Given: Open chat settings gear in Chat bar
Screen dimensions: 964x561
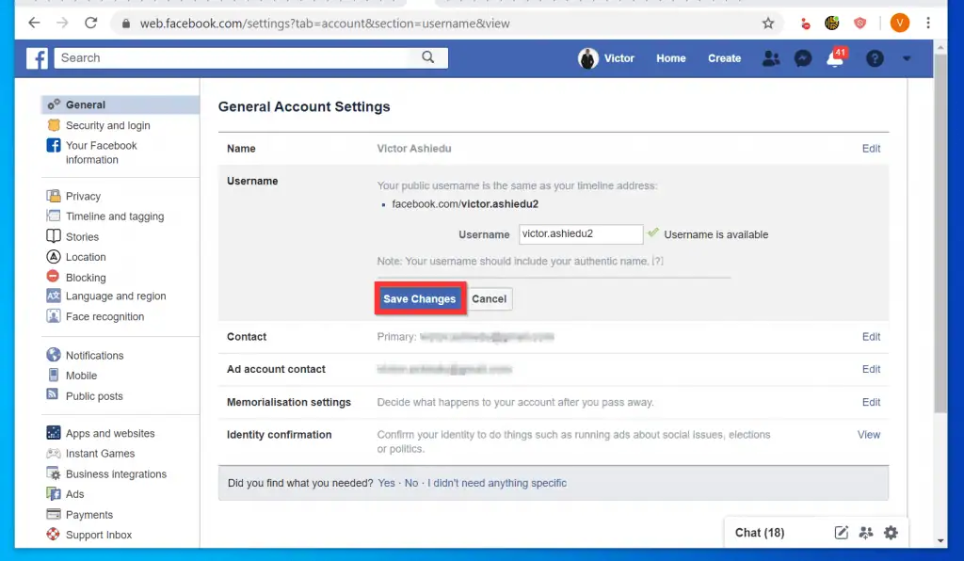Looking at the screenshot, I should coord(891,532).
